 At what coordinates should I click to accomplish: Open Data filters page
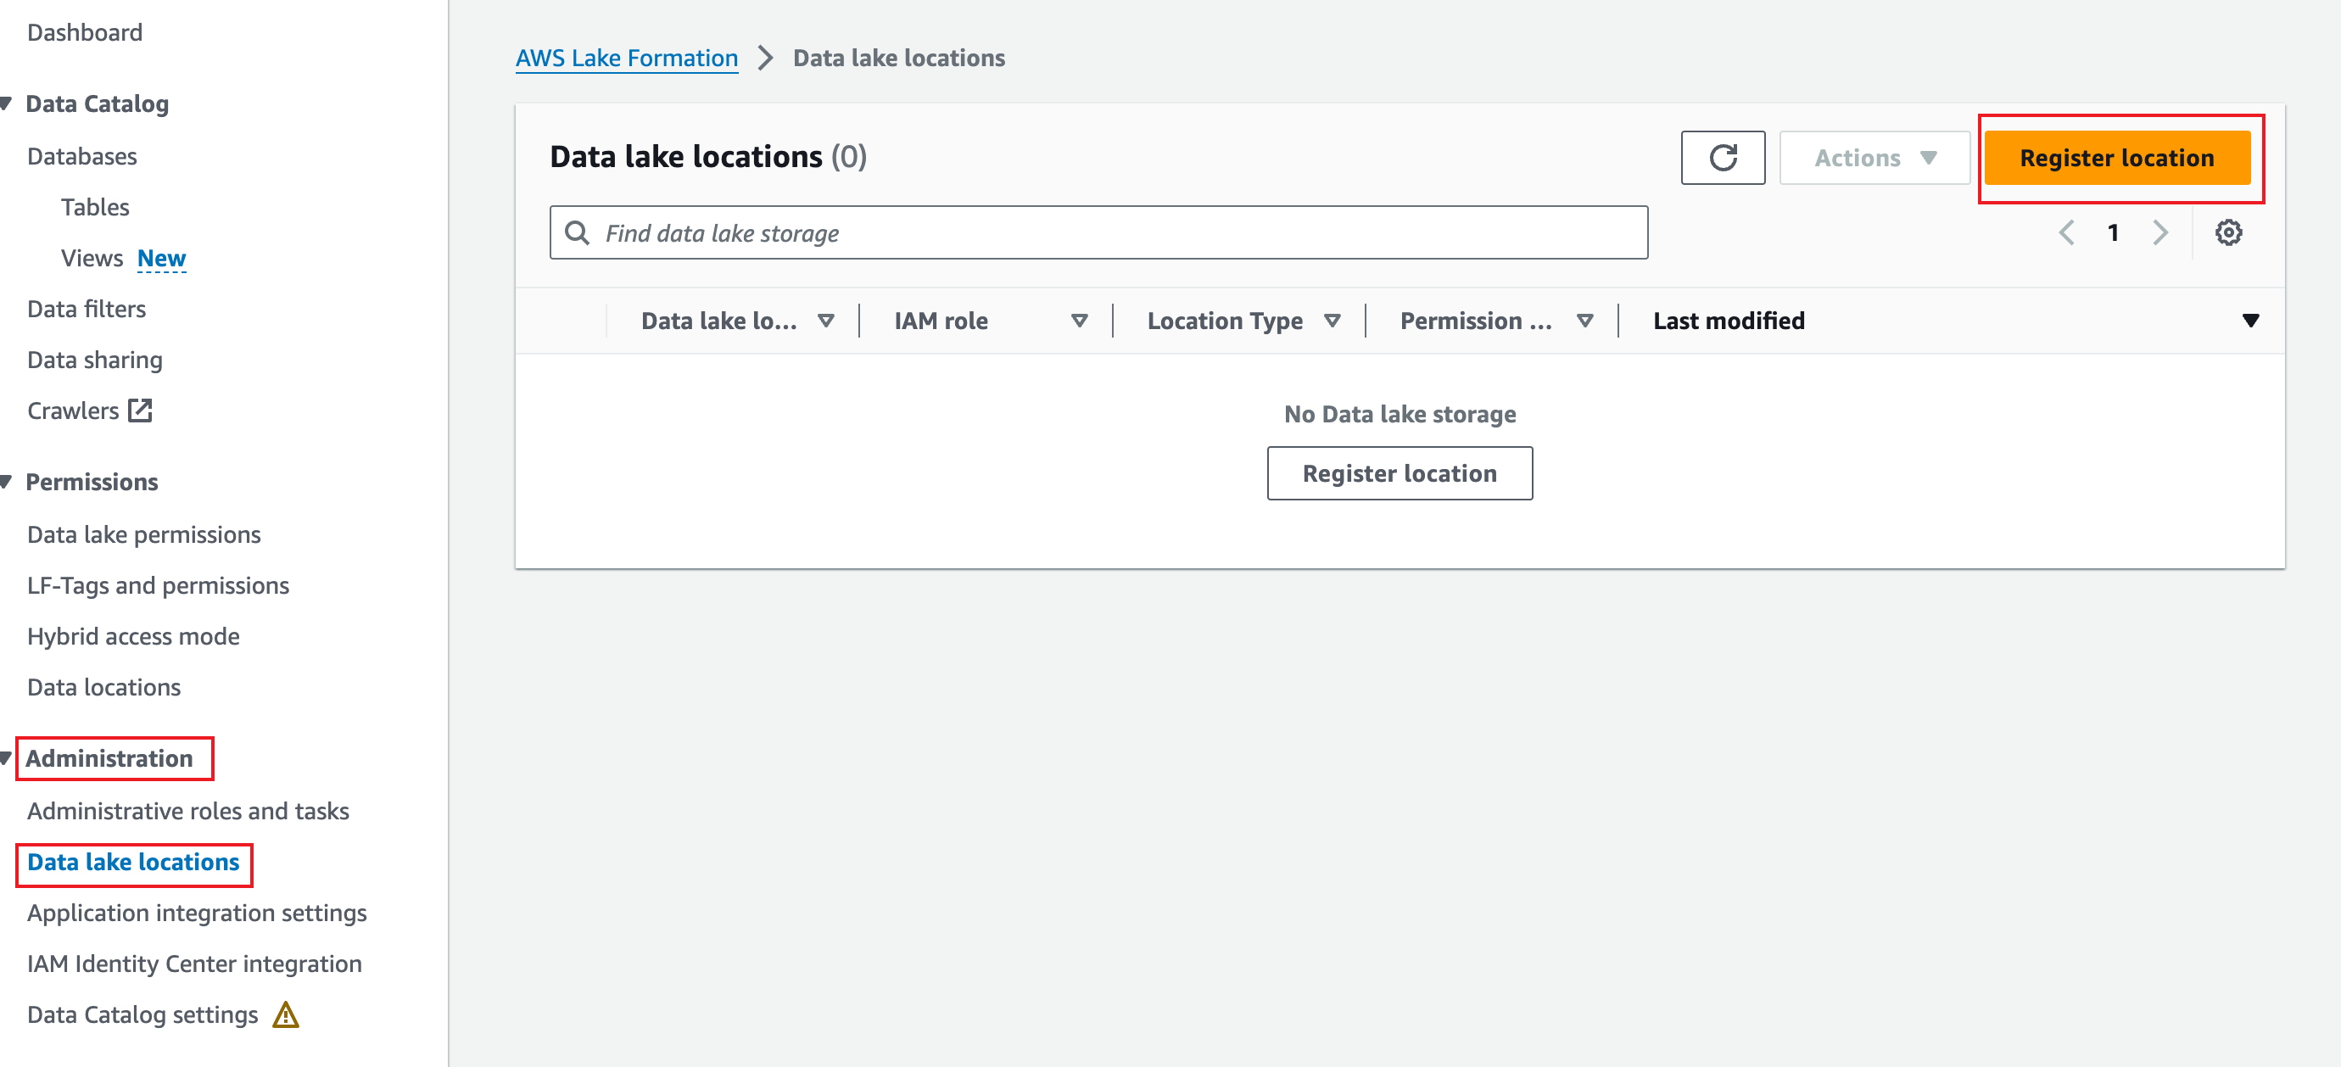87,309
